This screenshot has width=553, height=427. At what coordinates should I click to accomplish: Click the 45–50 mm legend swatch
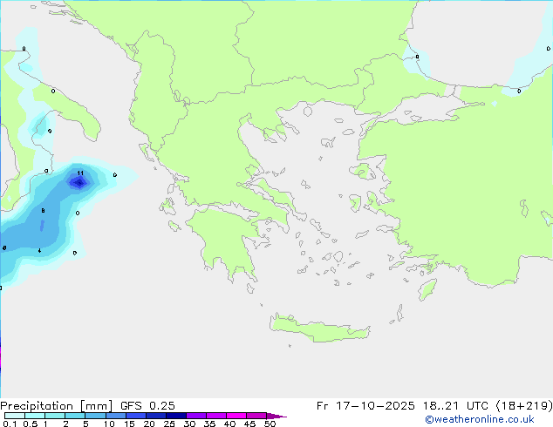click(x=256, y=416)
